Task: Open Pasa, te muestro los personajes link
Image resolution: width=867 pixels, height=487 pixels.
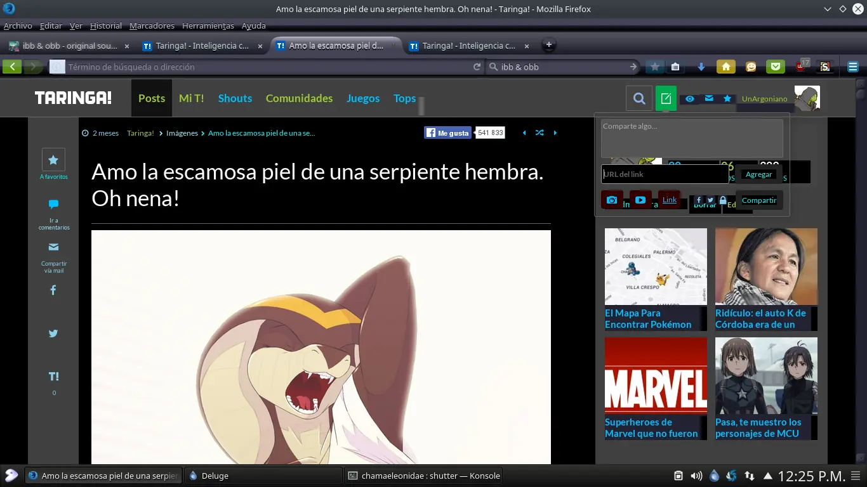Action: tap(758, 427)
